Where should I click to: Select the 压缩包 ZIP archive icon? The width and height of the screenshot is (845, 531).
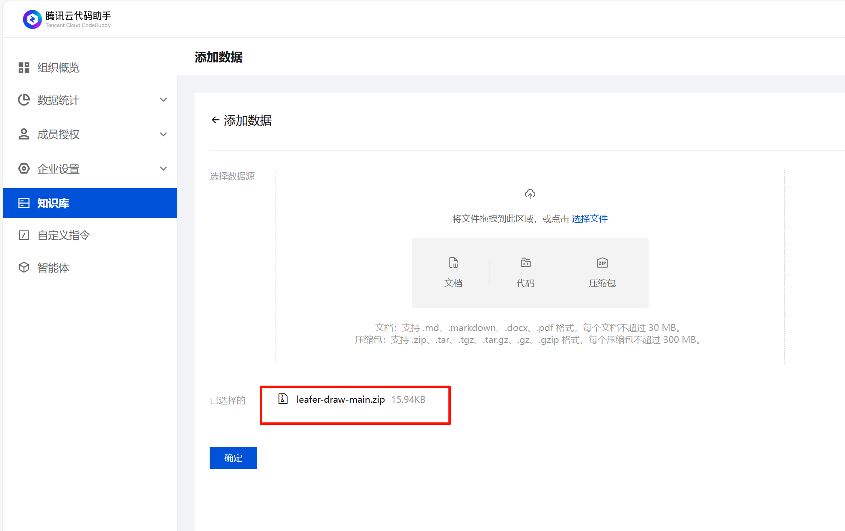[x=602, y=263]
